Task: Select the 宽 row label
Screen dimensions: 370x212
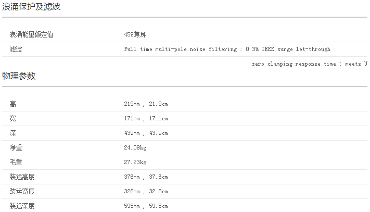Action: (12, 119)
